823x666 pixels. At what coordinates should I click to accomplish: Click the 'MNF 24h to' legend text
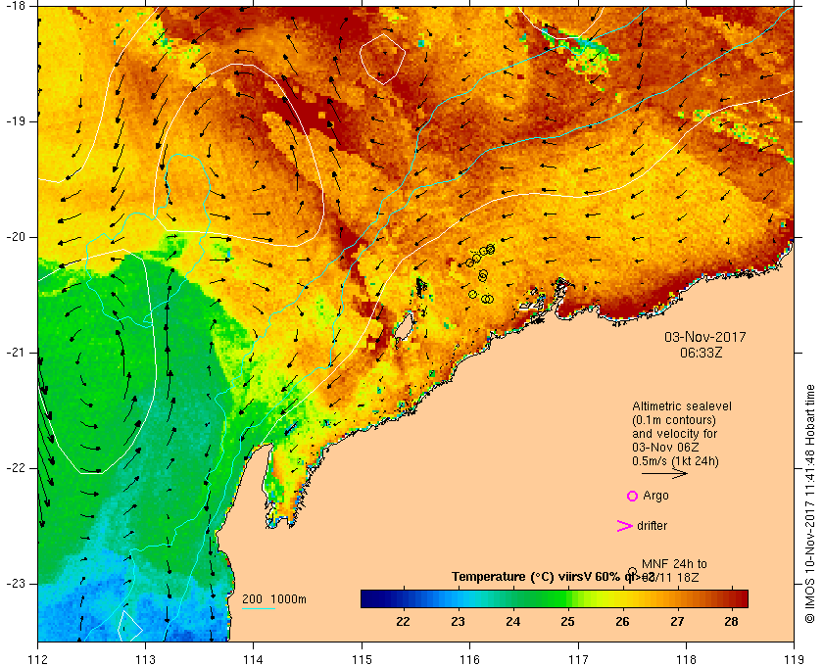(674, 564)
